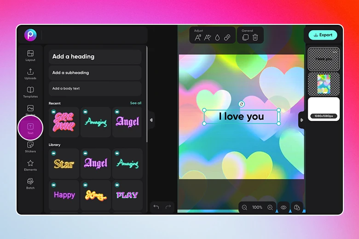Click the I love you text on canvas

pos(241,117)
